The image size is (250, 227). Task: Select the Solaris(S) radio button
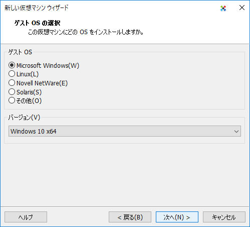pyautogui.click(x=12, y=92)
